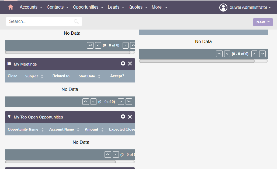277x169 pixels.
Task: Open the More navigation menu
Action: 159,7
